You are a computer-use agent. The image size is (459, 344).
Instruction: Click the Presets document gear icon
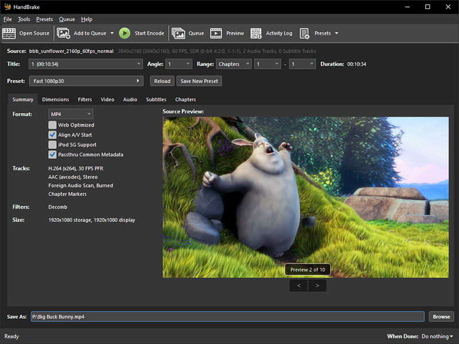[305, 33]
